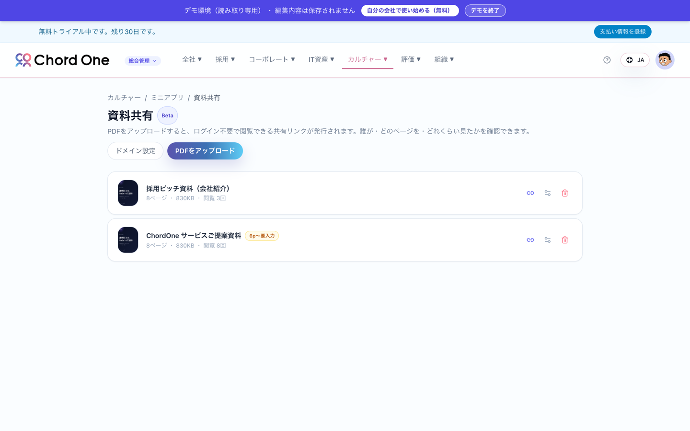Image resolution: width=690 pixels, height=431 pixels.
Task: Open settings sliders icon for 採用ピッチ資料
Action: pos(547,193)
